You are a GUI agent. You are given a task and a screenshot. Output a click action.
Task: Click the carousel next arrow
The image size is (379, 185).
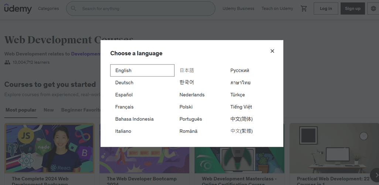tap(375, 174)
